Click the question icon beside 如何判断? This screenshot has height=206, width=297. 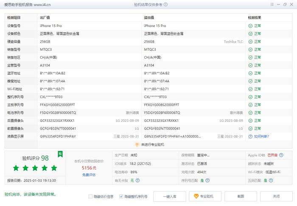[x=250, y=136]
